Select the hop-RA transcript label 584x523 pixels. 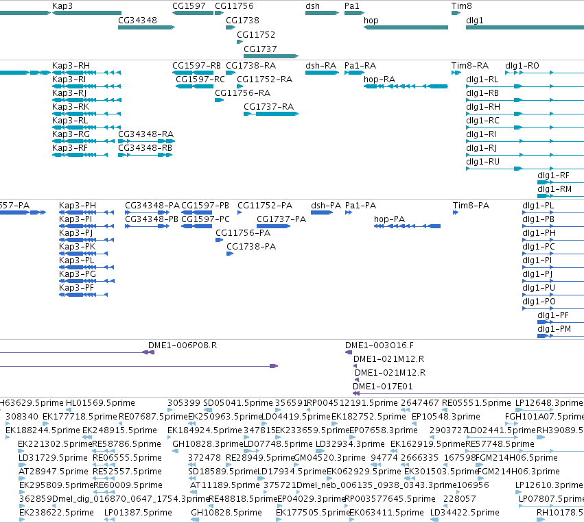[x=379, y=80]
